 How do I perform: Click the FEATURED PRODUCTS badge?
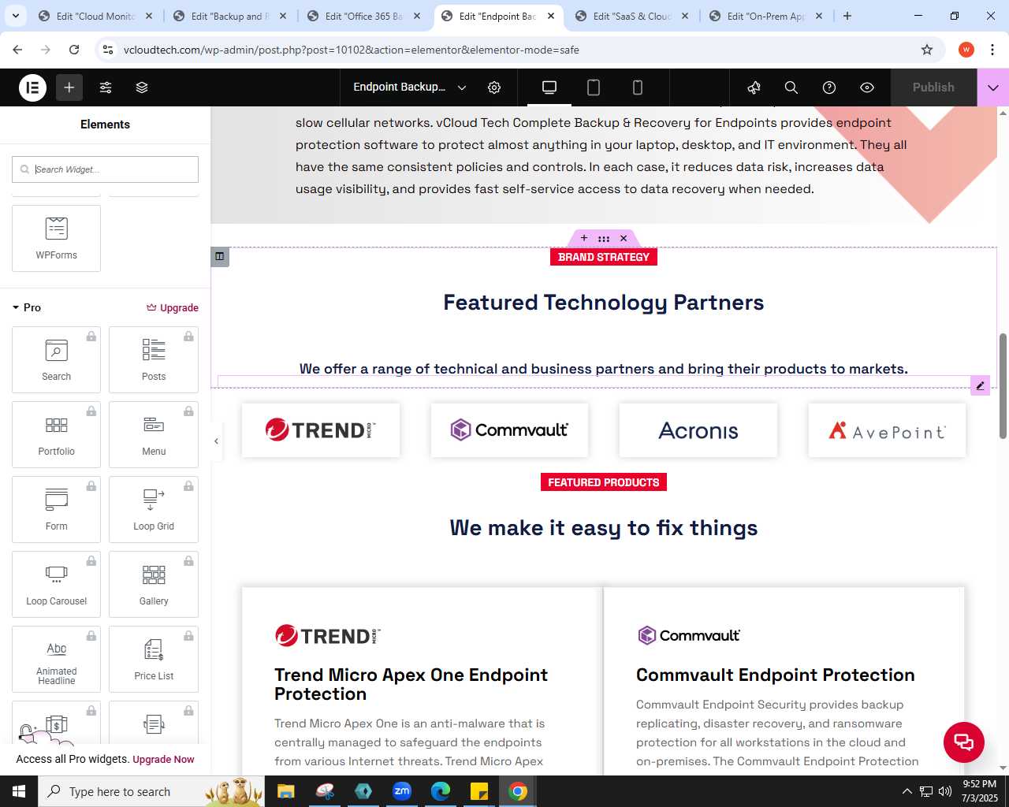point(604,482)
